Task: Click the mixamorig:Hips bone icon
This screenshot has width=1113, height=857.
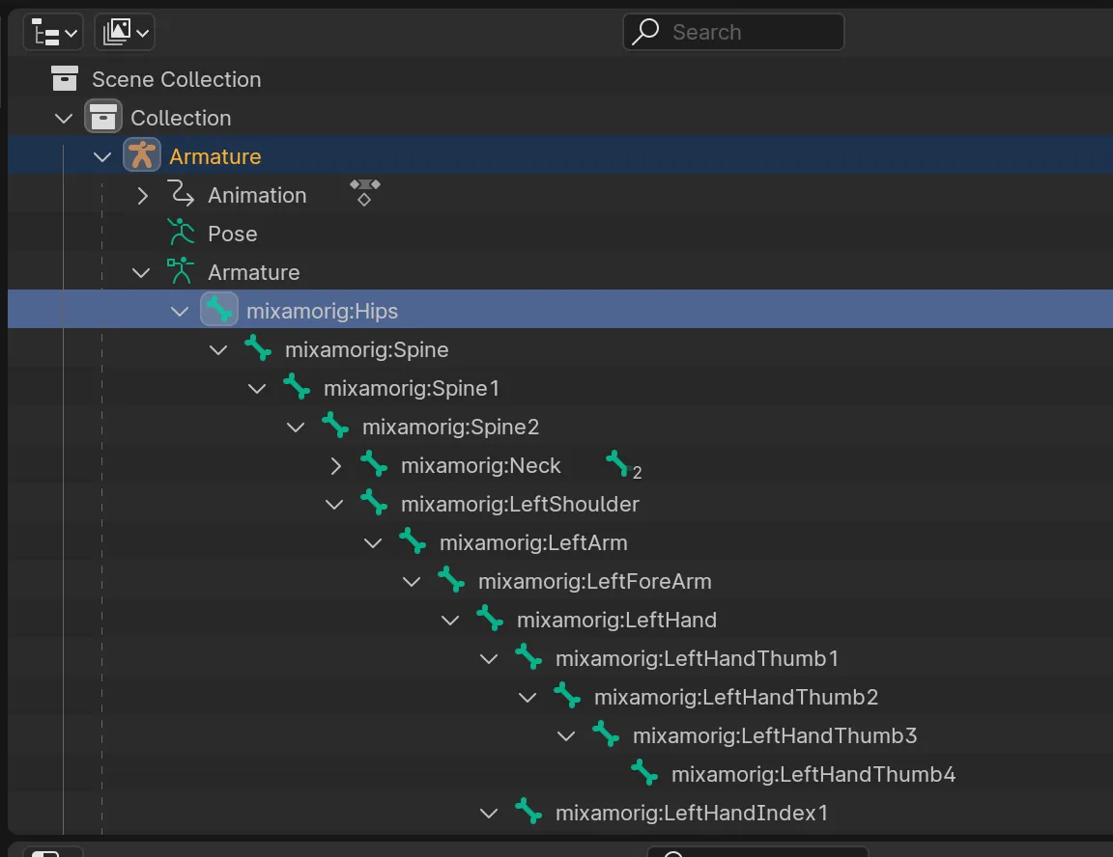Action: (219, 311)
